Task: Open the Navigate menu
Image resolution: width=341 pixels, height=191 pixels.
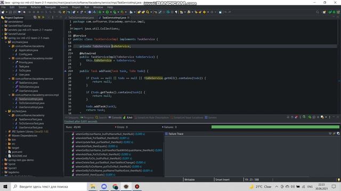Action: (51, 7)
